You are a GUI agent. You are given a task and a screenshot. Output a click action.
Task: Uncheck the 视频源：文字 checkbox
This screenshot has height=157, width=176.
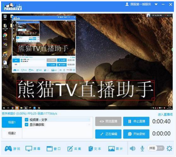(x=27, y=120)
